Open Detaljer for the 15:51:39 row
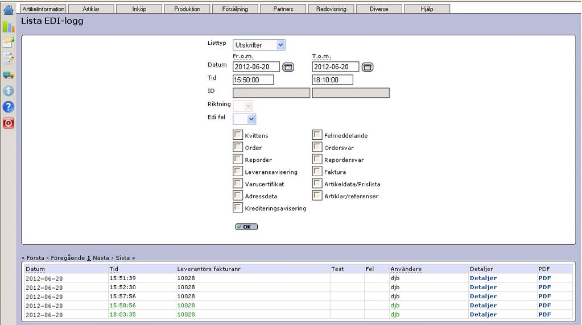Screen dimensions: 582x325 coord(483,278)
